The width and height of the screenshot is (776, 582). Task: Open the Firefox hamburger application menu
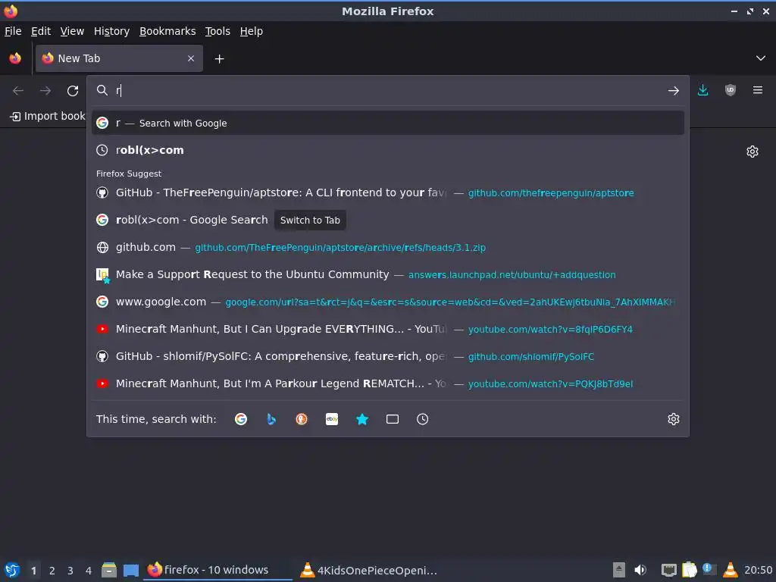(757, 90)
